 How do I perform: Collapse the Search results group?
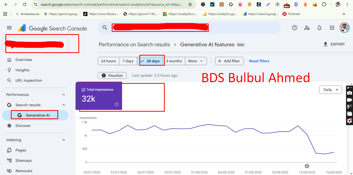pyautogui.click(x=64, y=105)
